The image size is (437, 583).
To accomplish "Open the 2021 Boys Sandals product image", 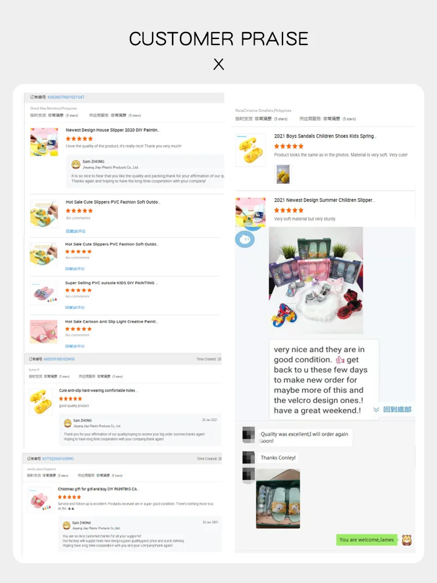I will click(251, 150).
